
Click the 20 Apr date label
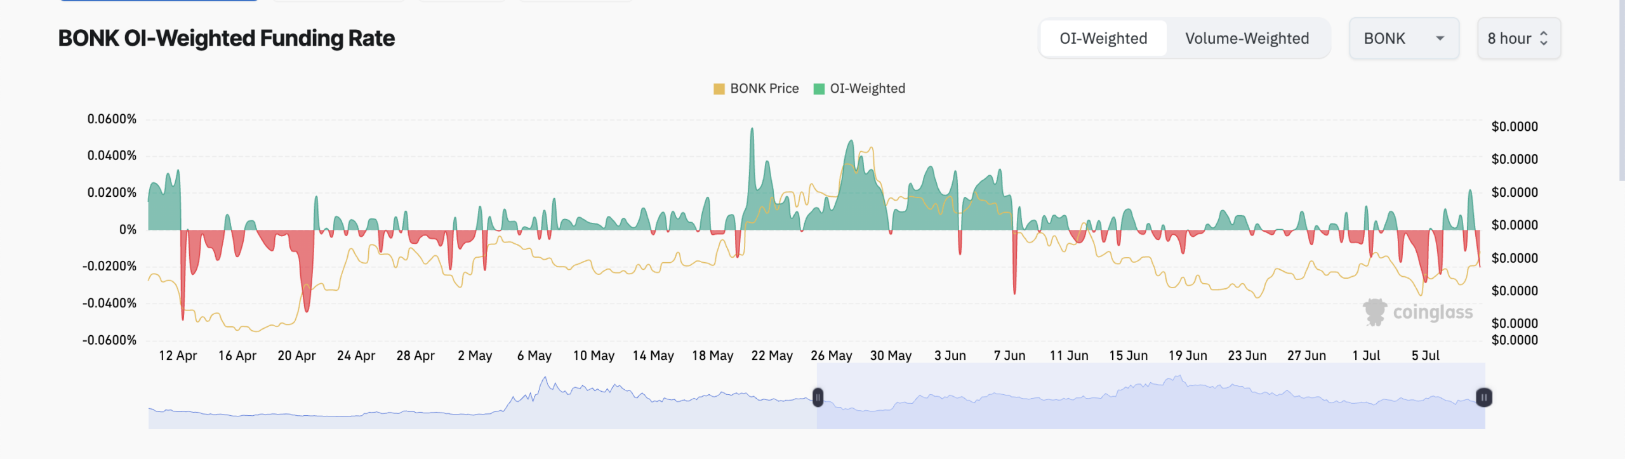(296, 356)
